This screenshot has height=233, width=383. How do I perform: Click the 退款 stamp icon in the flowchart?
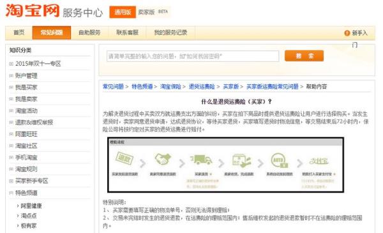coord(124,159)
